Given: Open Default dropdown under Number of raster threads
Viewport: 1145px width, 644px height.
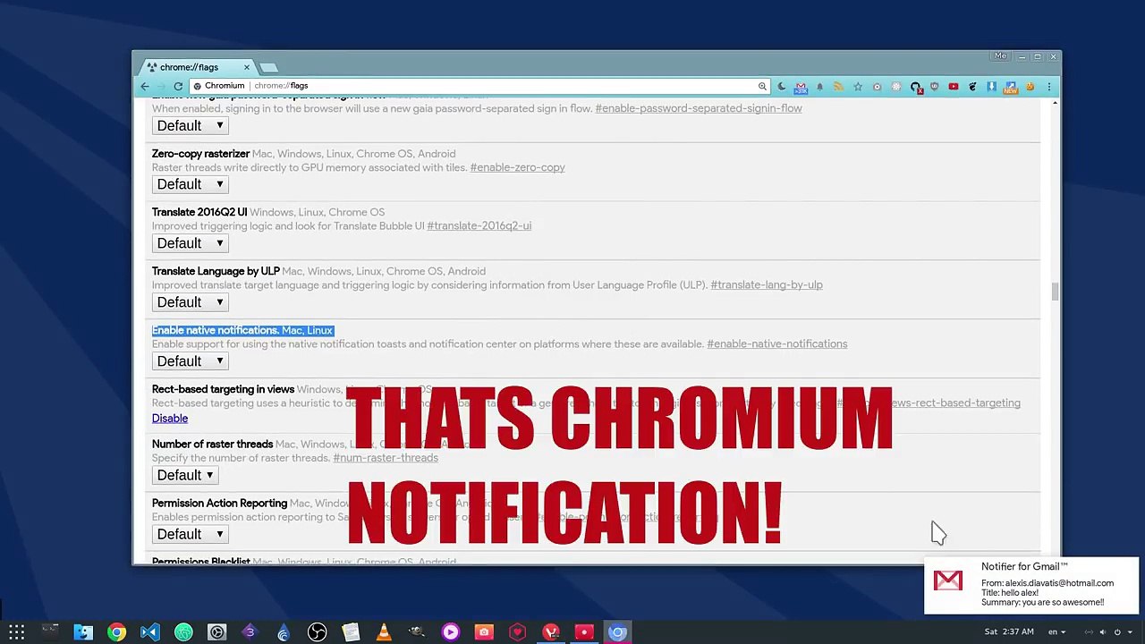Looking at the screenshot, I should 185,475.
